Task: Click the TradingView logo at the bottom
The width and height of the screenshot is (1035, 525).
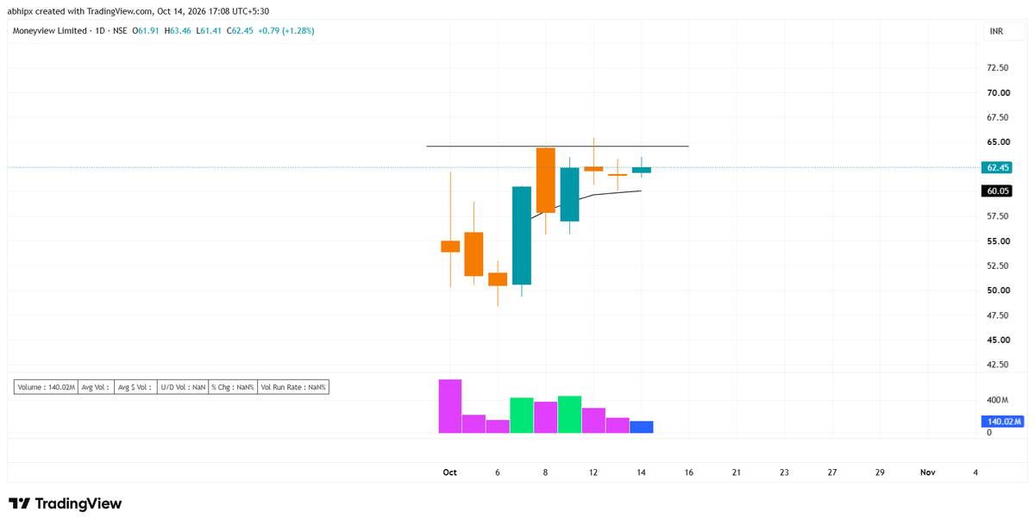Action: pyautogui.click(x=65, y=503)
